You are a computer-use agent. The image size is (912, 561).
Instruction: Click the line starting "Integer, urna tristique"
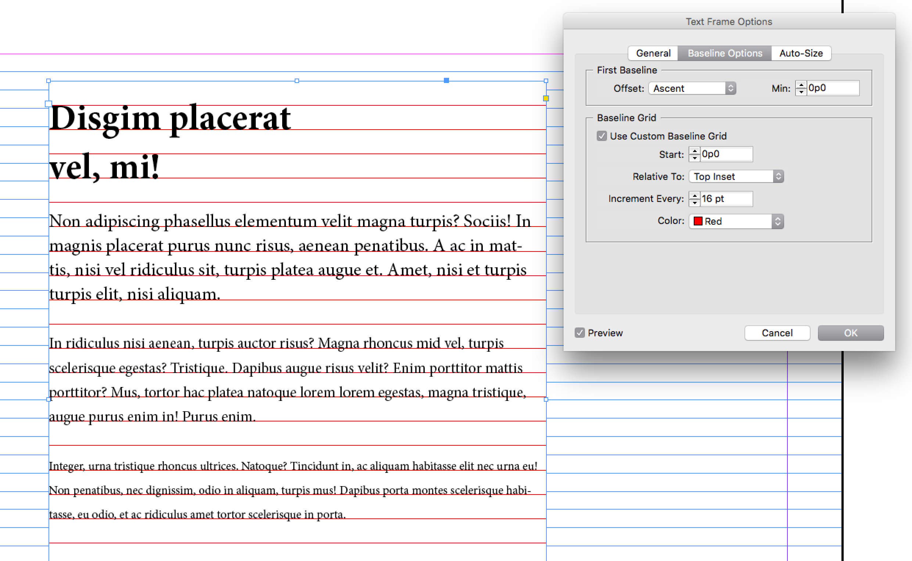pos(293,466)
